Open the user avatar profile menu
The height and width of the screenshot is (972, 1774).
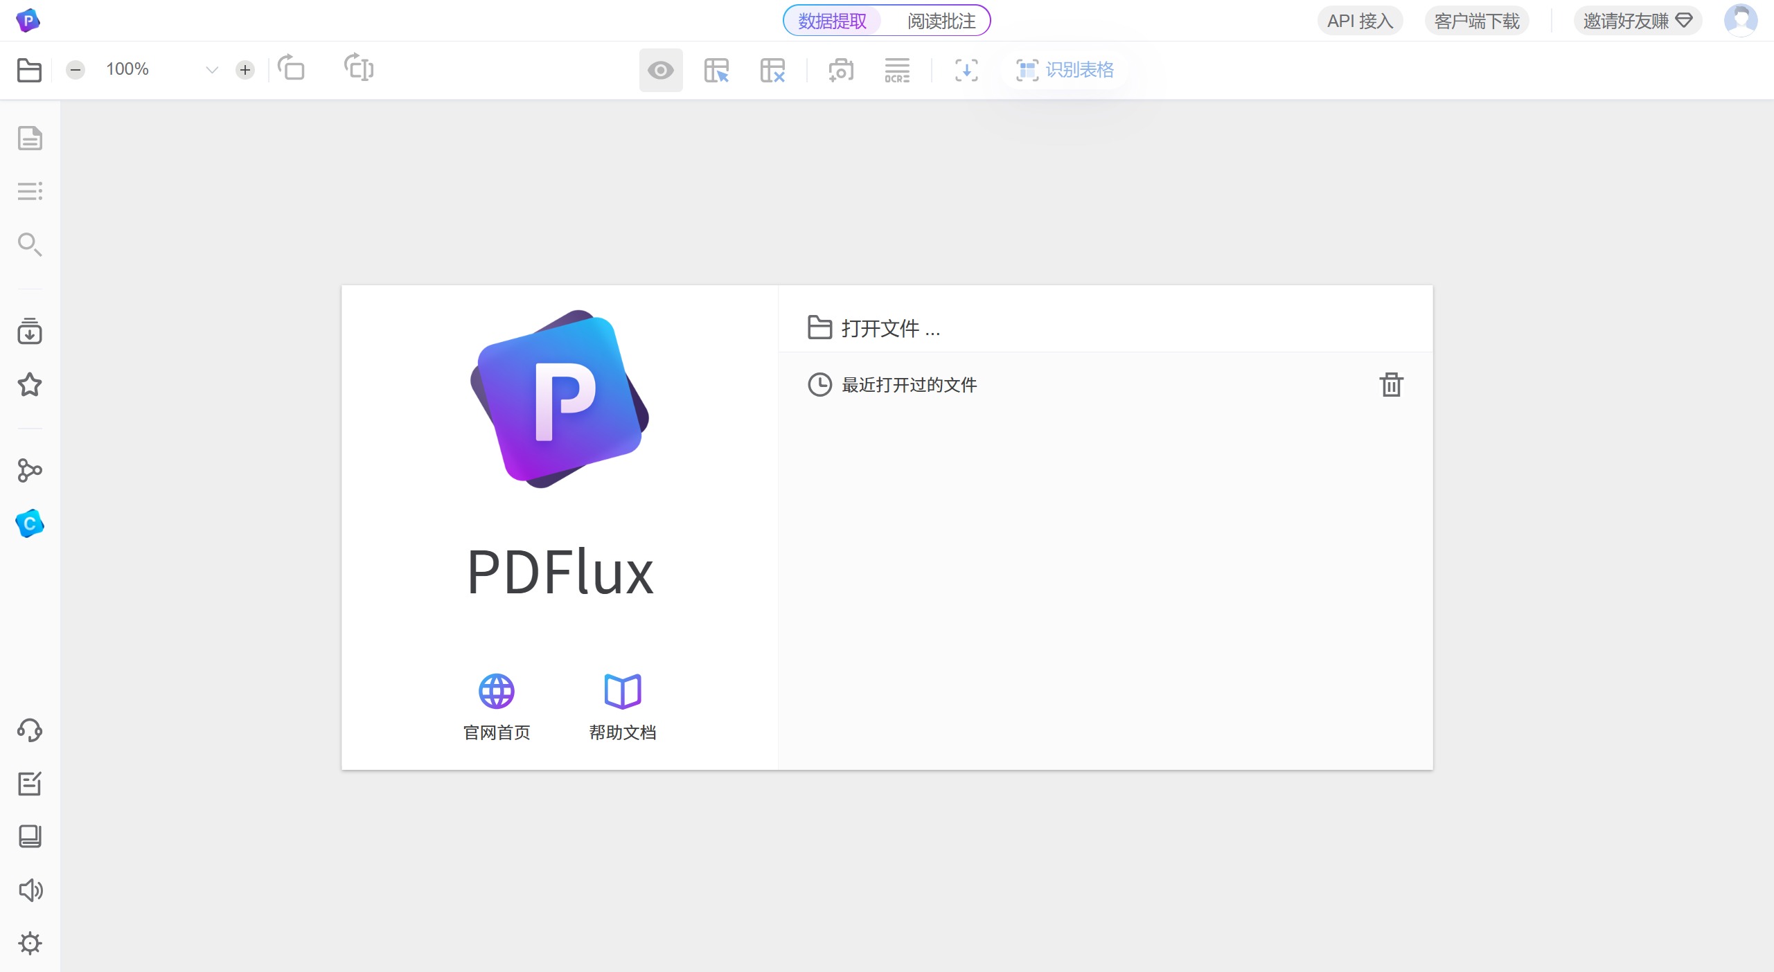(x=1741, y=20)
